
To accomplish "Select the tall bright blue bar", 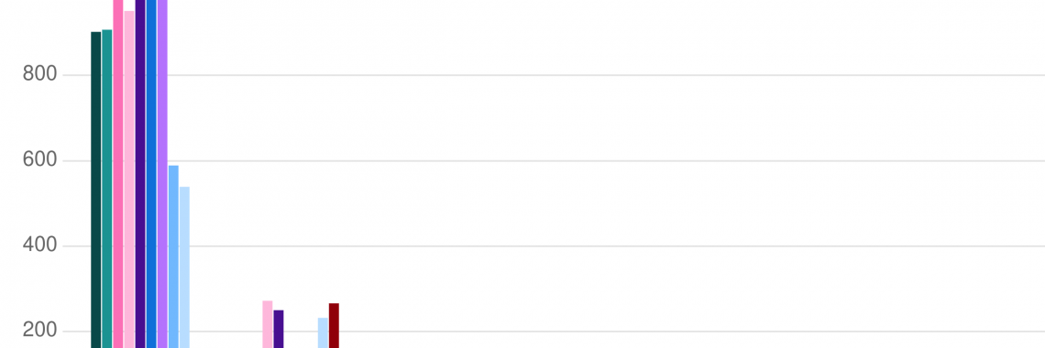I will (x=151, y=174).
